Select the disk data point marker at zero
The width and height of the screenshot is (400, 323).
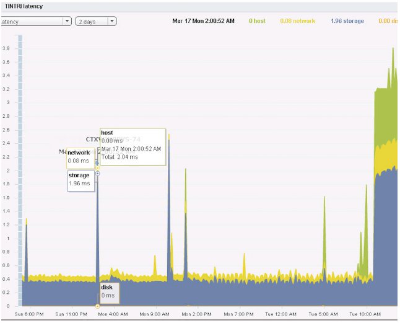(97, 306)
